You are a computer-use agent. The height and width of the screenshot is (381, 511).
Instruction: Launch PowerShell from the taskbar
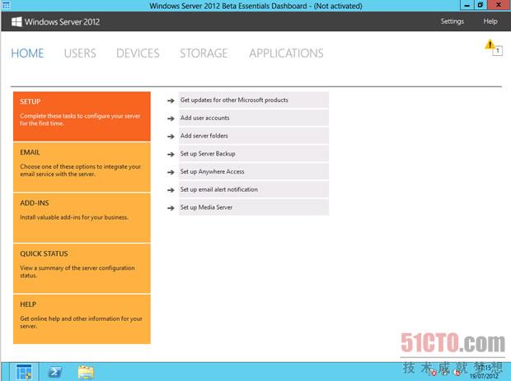[x=54, y=372]
